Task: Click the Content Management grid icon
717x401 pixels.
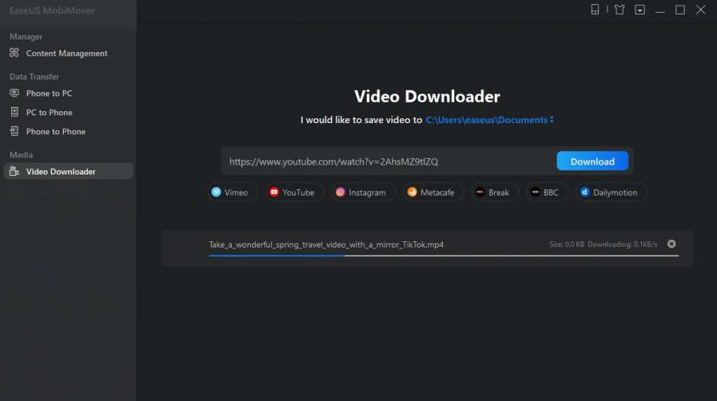Action: (14, 53)
